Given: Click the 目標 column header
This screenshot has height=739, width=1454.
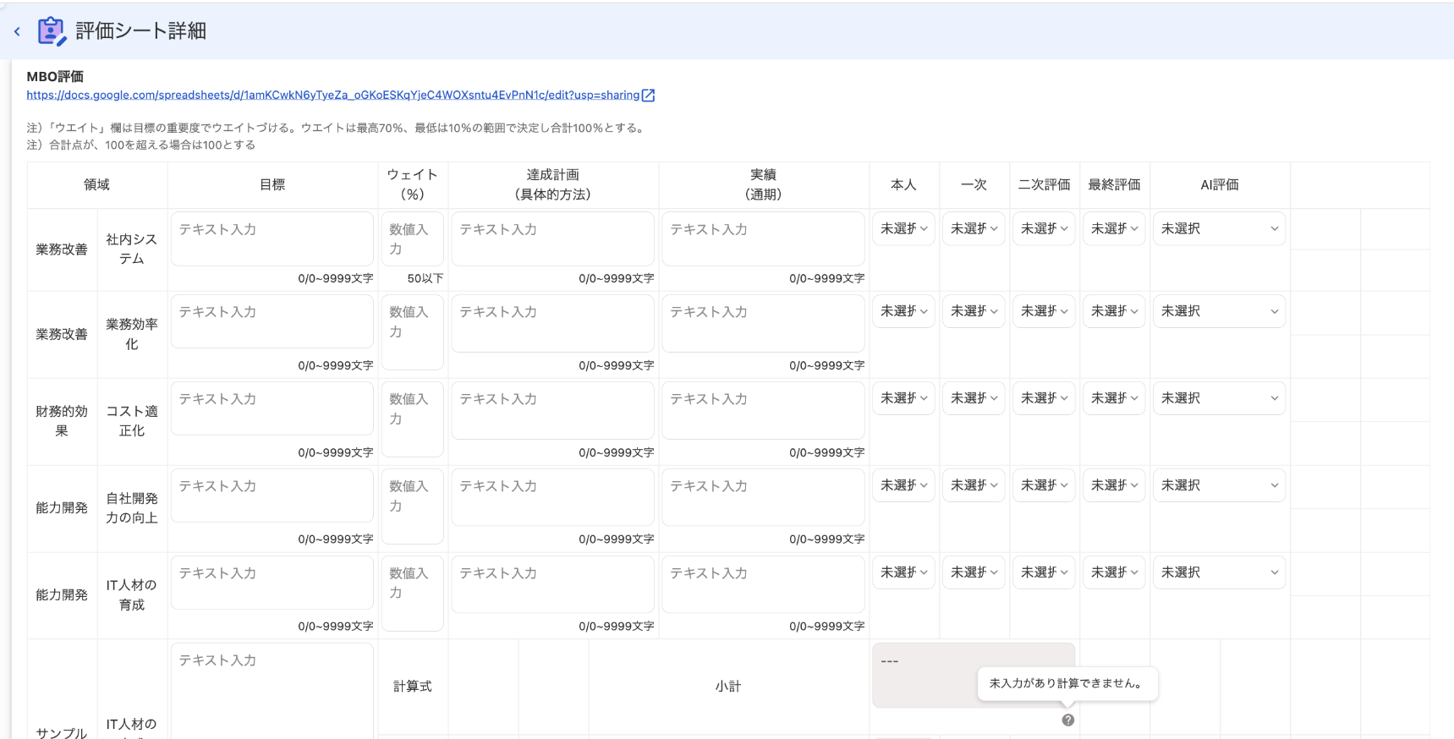Looking at the screenshot, I should (x=272, y=184).
